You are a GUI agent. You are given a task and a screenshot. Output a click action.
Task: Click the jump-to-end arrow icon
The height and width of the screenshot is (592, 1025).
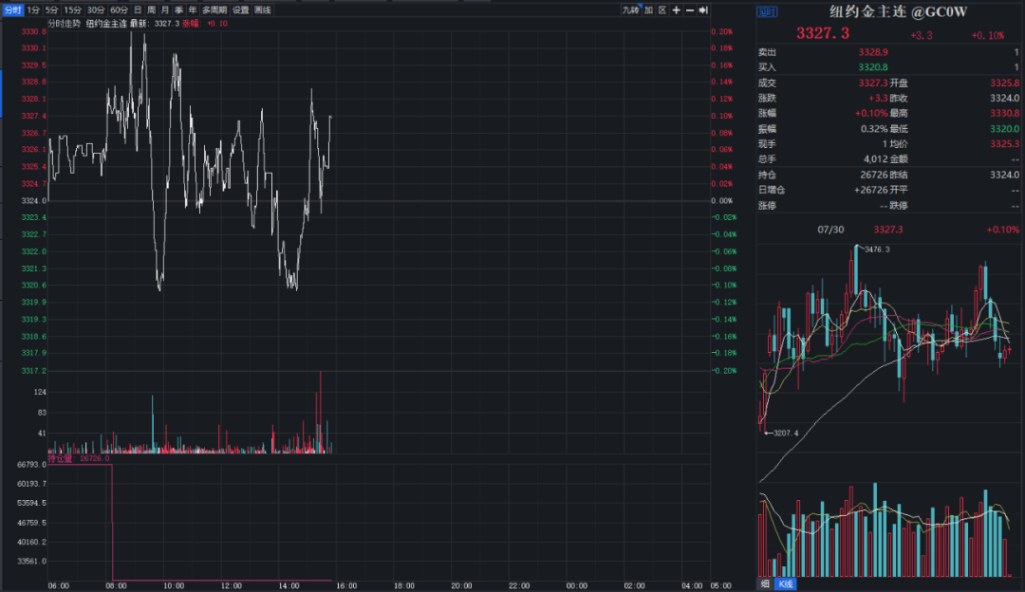click(703, 9)
